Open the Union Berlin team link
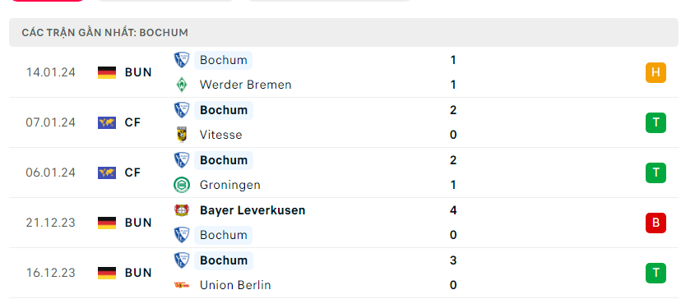The height and width of the screenshot is (299, 681). tap(235, 285)
